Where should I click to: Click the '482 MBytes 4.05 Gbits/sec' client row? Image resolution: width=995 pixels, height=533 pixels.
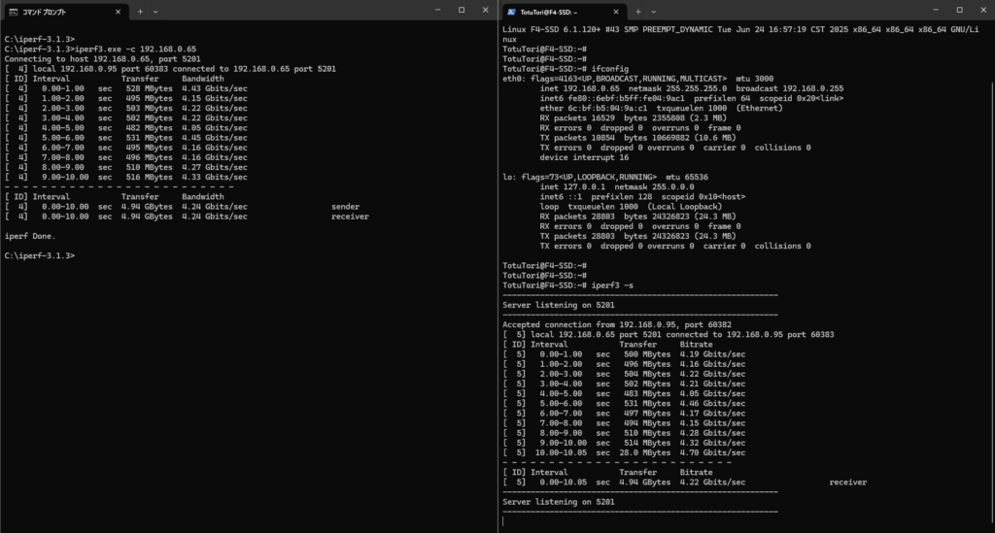[x=125, y=127]
